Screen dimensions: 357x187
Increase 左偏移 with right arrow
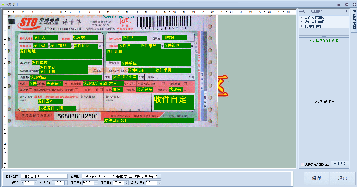pyautogui.click(x=66, y=183)
